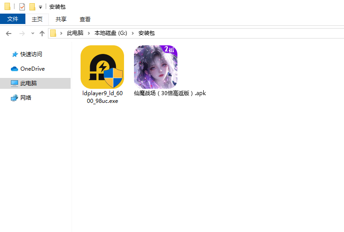Select 此电脑 in the navigation pane

click(x=35, y=83)
